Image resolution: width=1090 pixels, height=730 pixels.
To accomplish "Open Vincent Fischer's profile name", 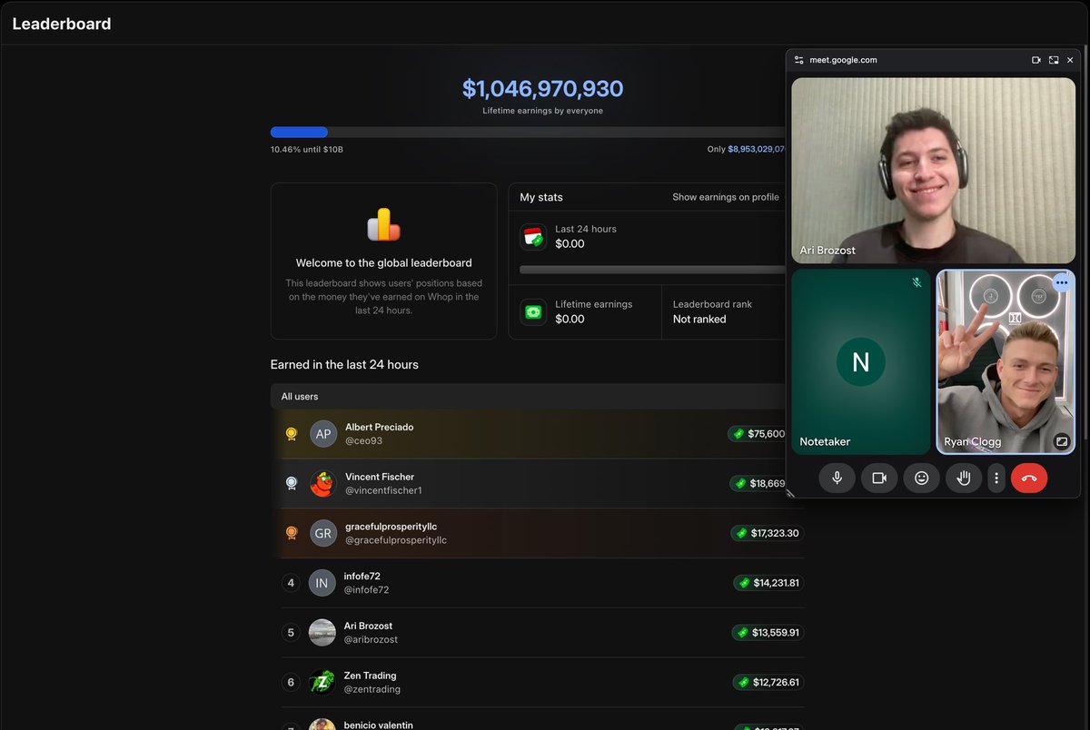I will 380,477.
